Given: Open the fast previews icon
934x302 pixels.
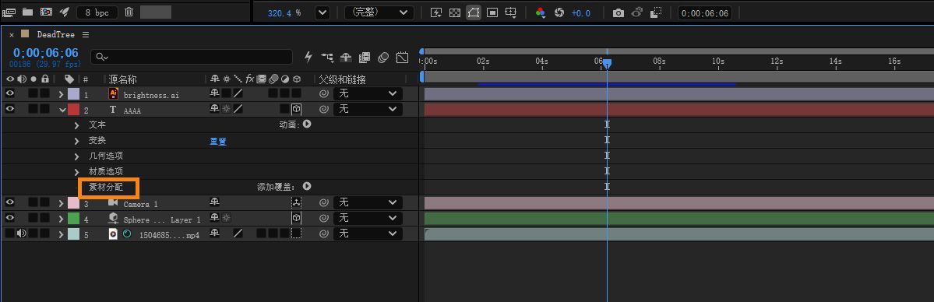Looking at the screenshot, I should [x=436, y=12].
